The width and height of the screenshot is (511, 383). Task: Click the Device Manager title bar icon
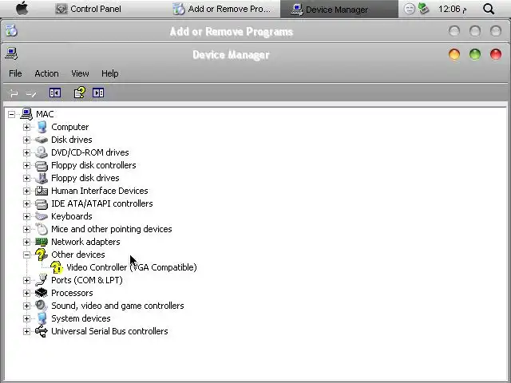point(11,54)
